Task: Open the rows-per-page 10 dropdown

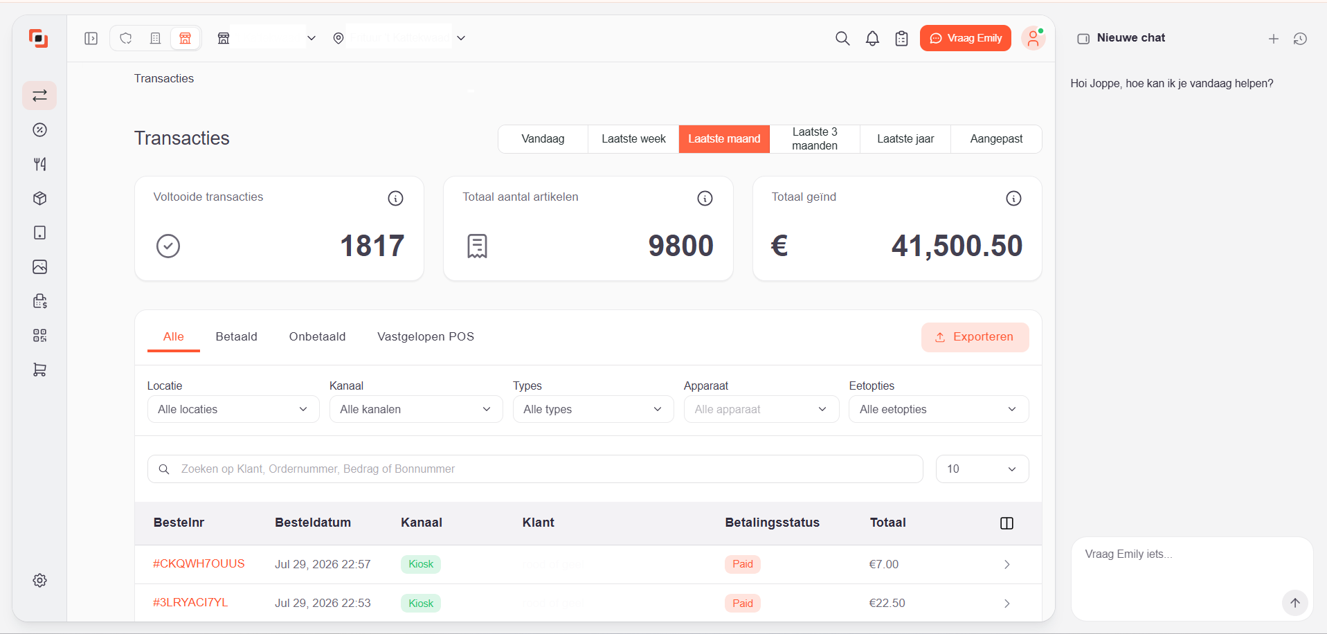Action: point(982,469)
